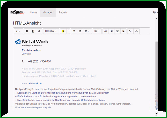Click the chain link insert icon

tap(106, 31)
